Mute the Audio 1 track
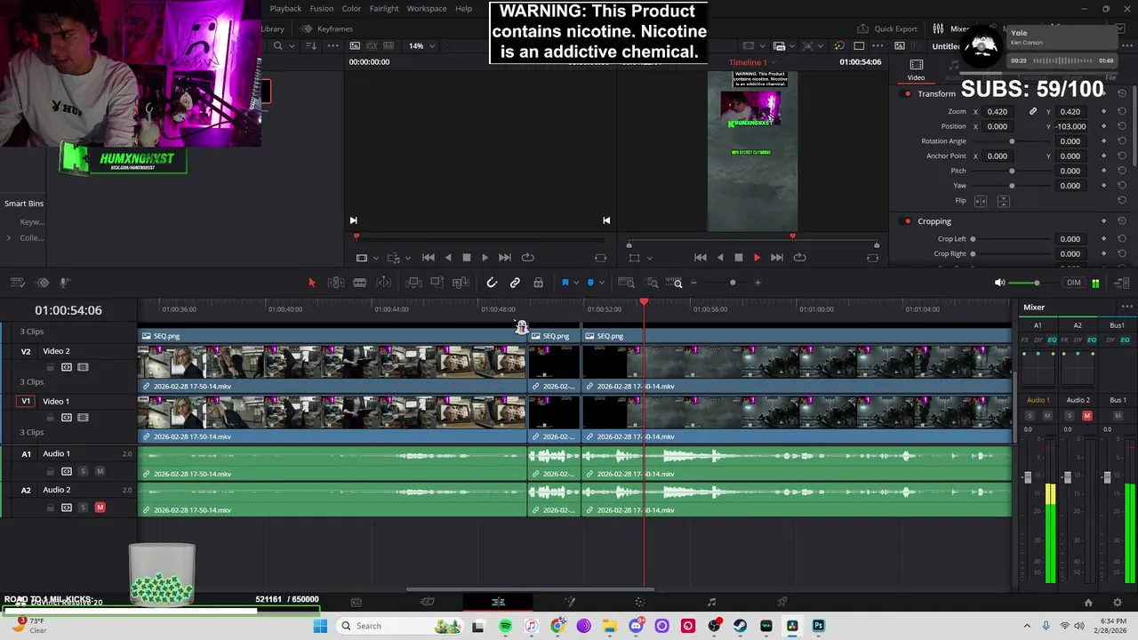The height and width of the screenshot is (640, 1138). (100, 471)
